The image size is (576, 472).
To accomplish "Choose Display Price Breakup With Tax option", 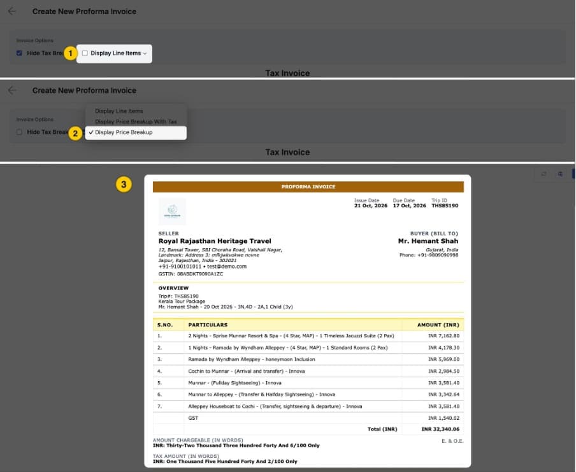I will point(136,121).
